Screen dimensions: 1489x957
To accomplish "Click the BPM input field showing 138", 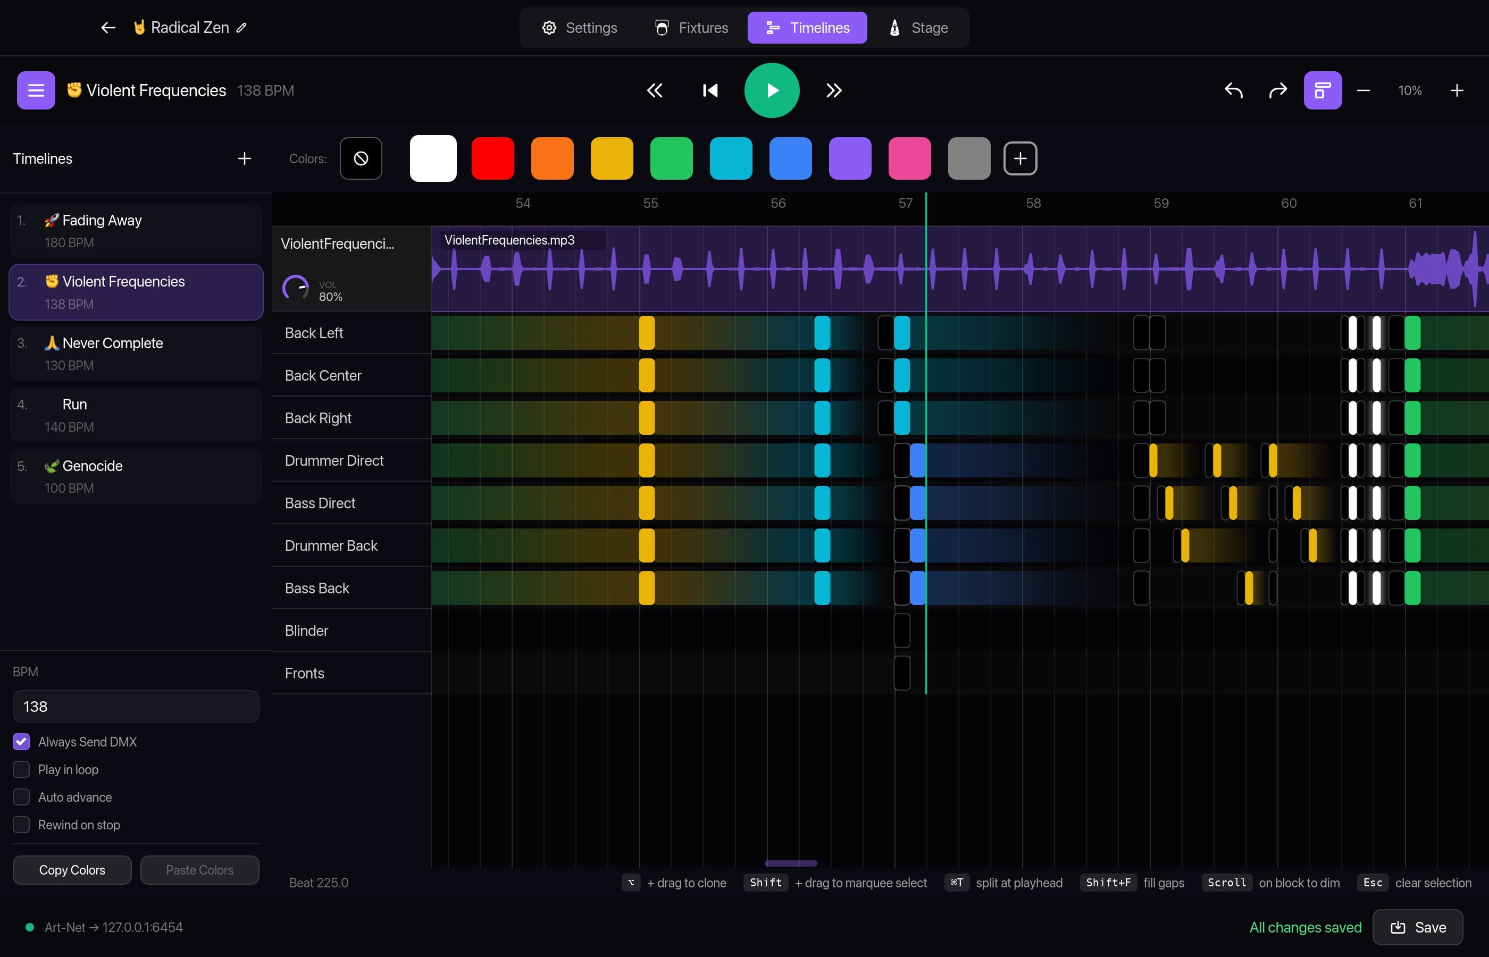I will click(136, 707).
